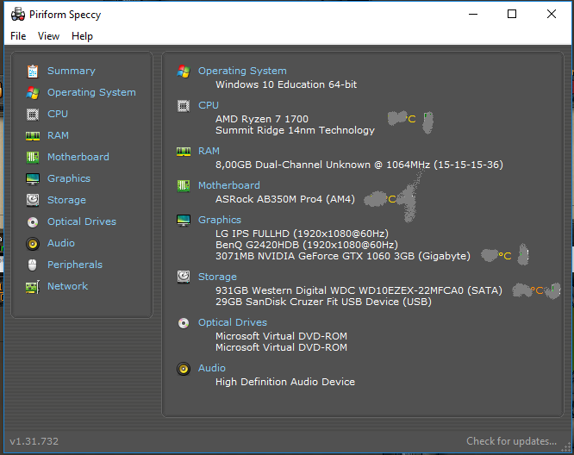This screenshot has width=574, height=455.
Task: Click 'ASRock AB350M Pro4 (AM4)' text
Action: pyautogui.click(x=284, y=199)
